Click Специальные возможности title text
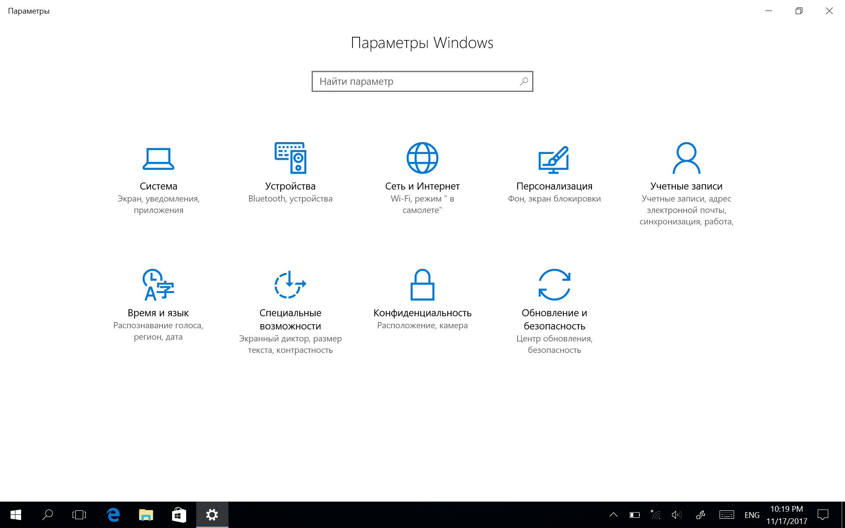 click(x=290, y=319)
